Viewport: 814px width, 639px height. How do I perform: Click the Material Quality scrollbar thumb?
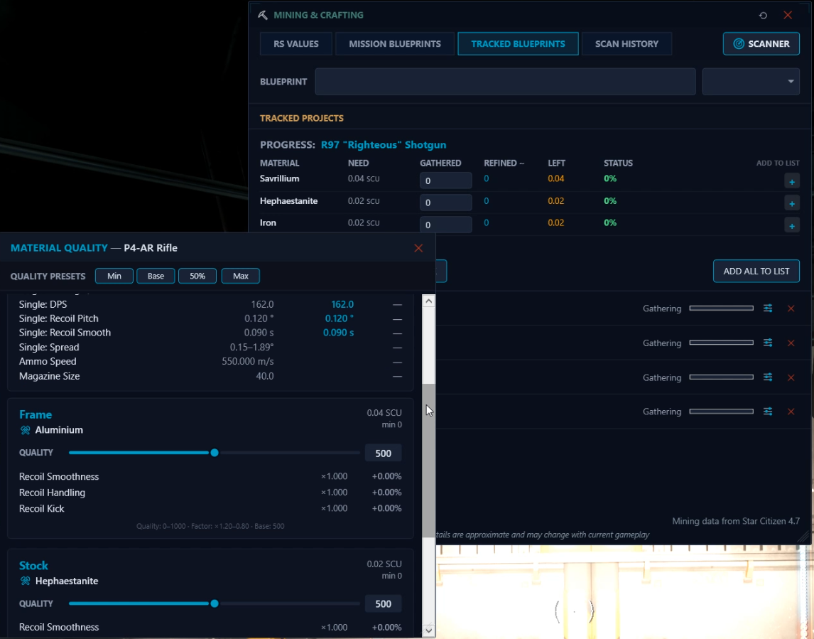click(x=428, y=461)
